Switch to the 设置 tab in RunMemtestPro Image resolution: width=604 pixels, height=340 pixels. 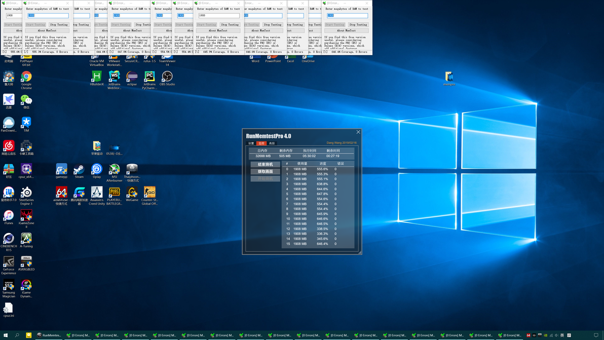click(x=251, y=143)
